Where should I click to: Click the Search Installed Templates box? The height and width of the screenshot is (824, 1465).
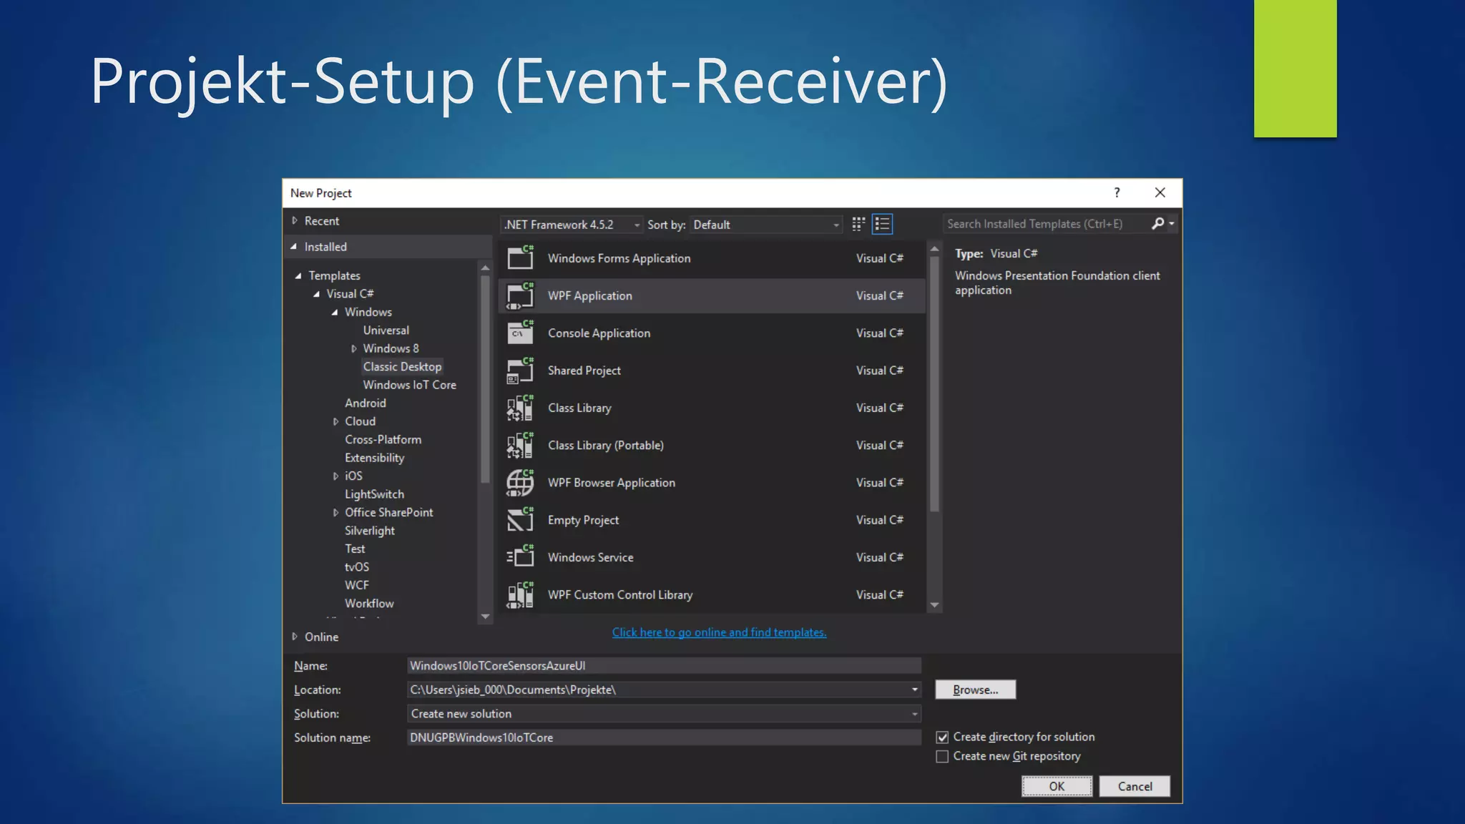1046,224
